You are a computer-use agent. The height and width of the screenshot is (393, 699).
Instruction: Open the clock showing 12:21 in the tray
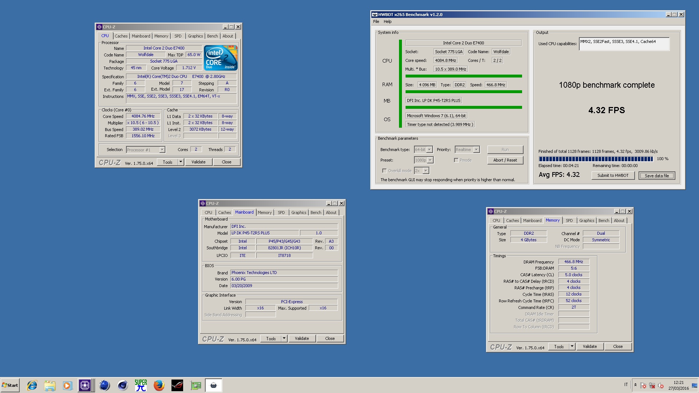coord(679,385)
